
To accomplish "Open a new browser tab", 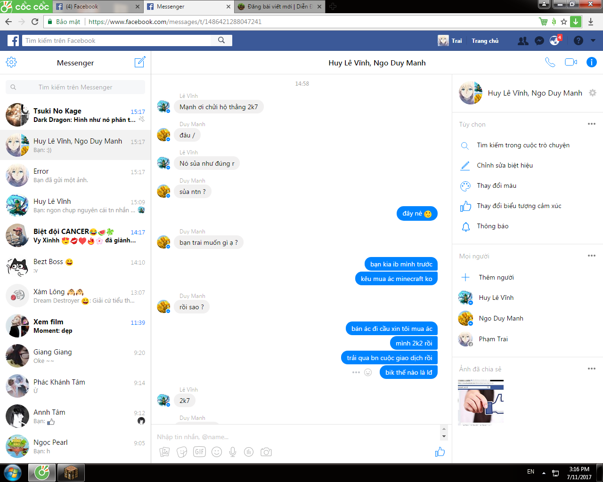I will point(333,7).
